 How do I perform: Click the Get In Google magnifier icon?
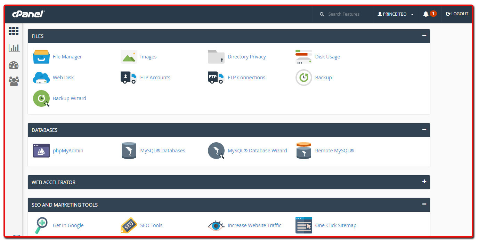41,225
